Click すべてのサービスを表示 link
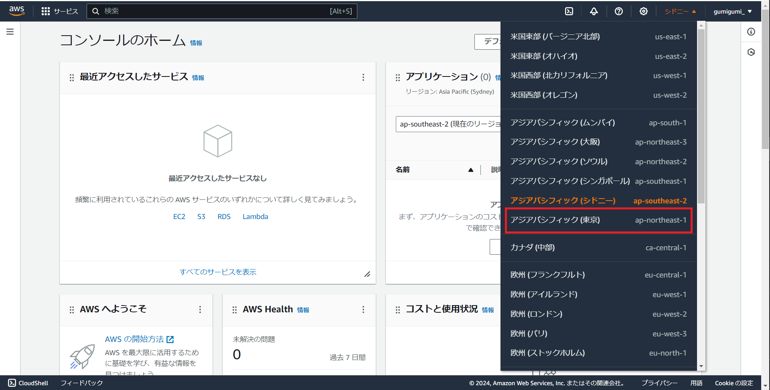This screenshot has height=390, width=770. pyautogui.click(x=218, y=271)
